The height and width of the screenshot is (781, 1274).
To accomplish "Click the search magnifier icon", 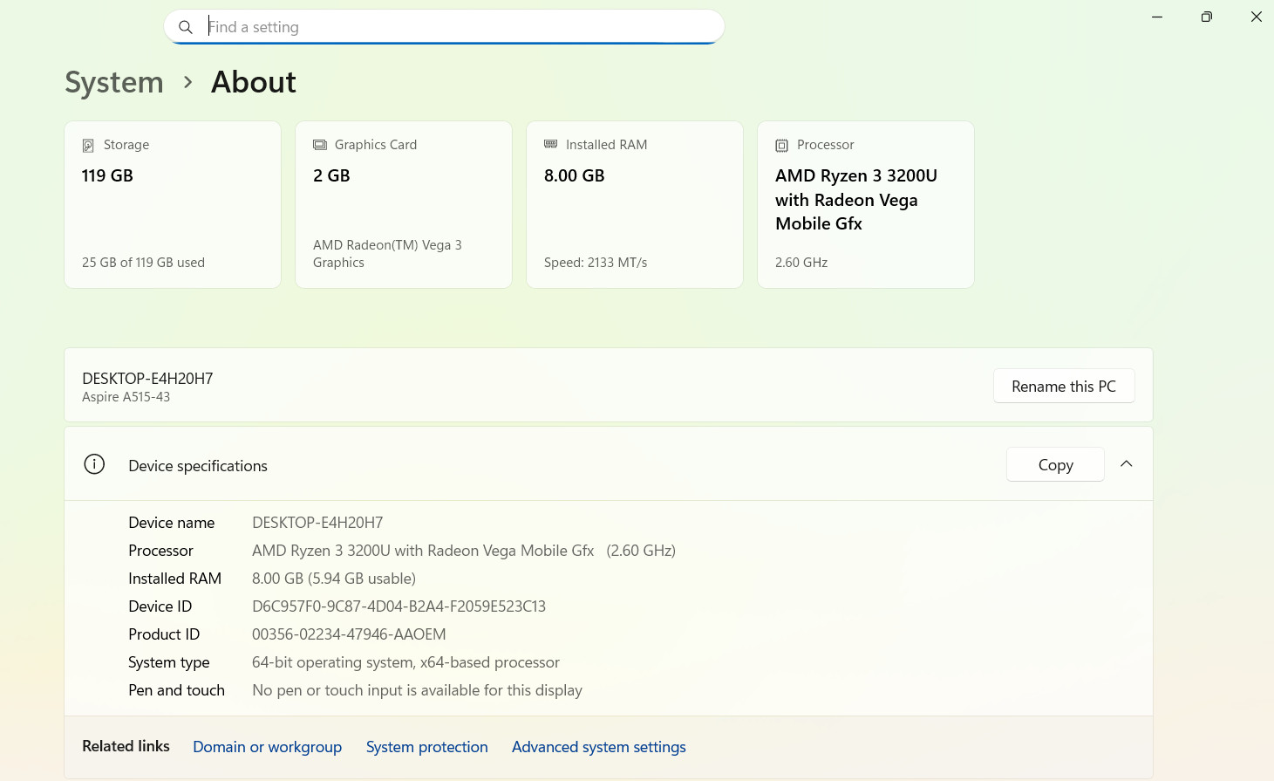I will [185, 27].
